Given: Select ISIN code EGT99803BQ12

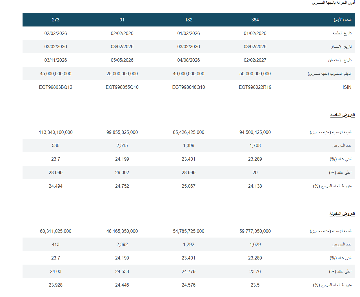Looking at the screenshot, I should pos(55,87).
